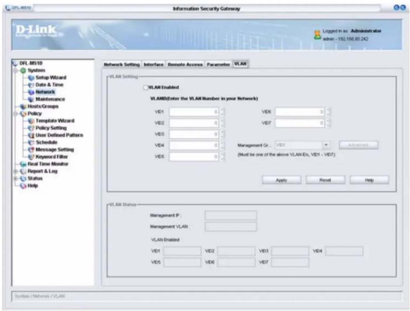The width and height of the screenshot is (410, 311).
Task: Collapse the Policy tree node
Action: coord(16,114)
